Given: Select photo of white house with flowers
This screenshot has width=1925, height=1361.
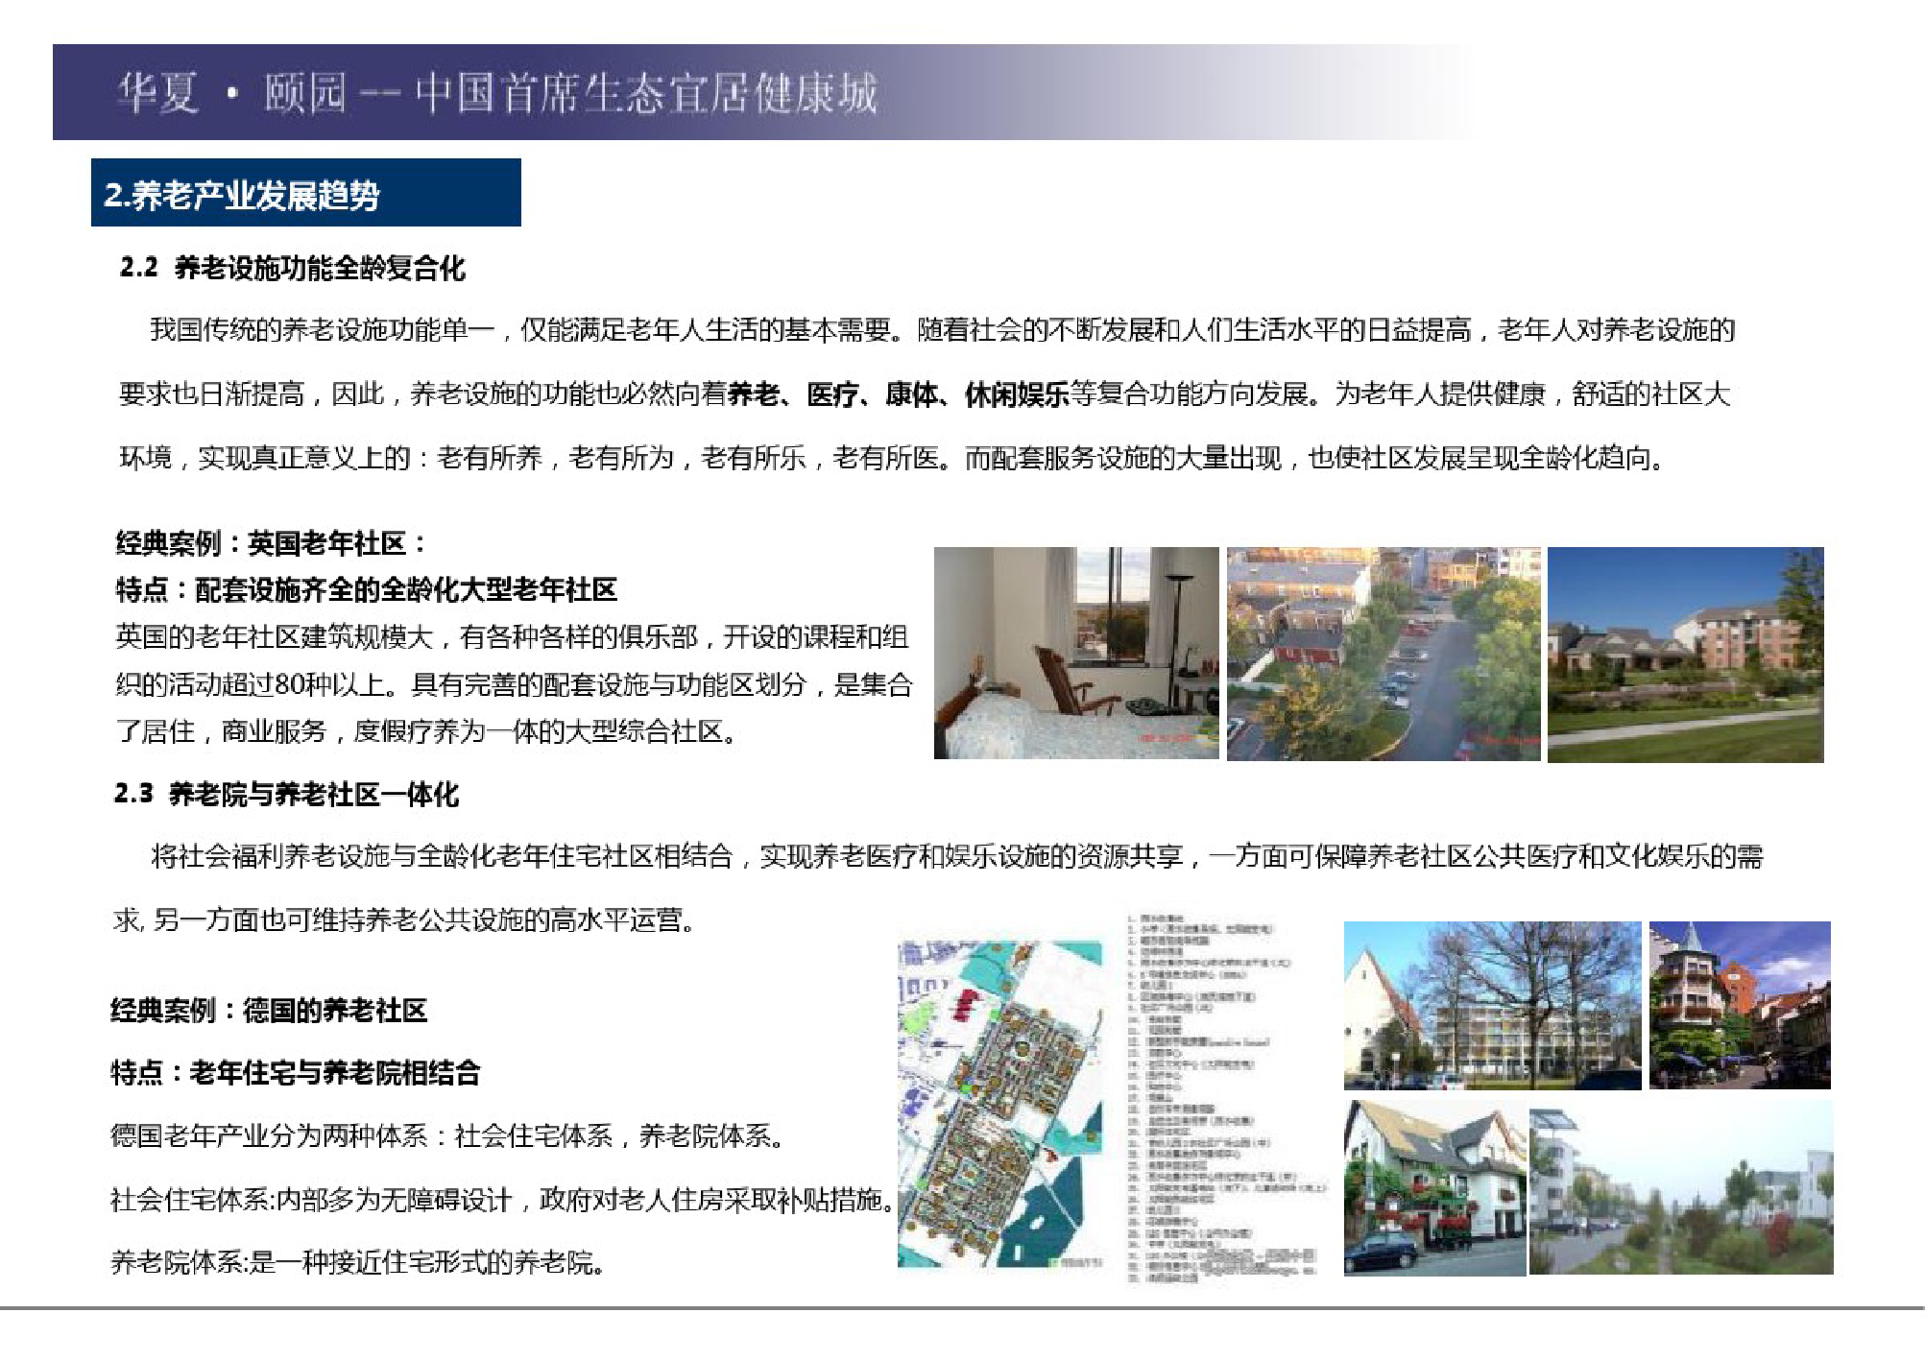Looking at the screenshot, I should click(1434, 1188).
